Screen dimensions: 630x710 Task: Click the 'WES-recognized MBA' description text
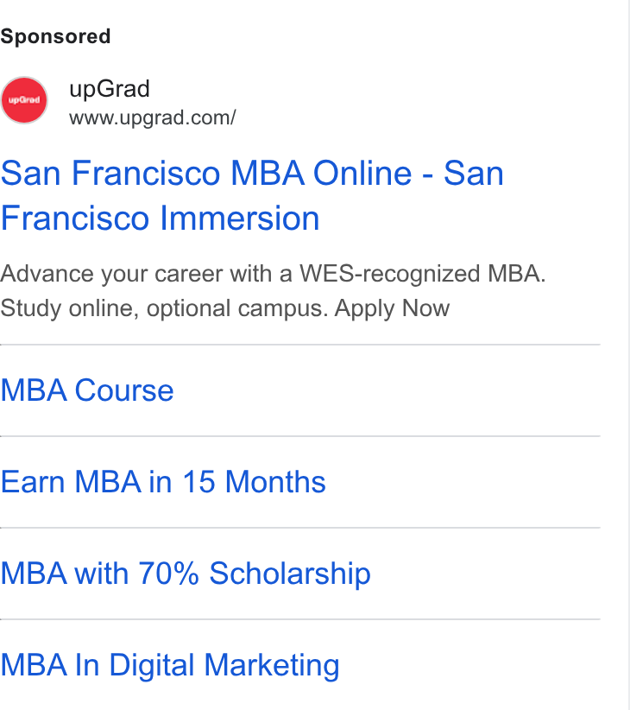[422, 274]
